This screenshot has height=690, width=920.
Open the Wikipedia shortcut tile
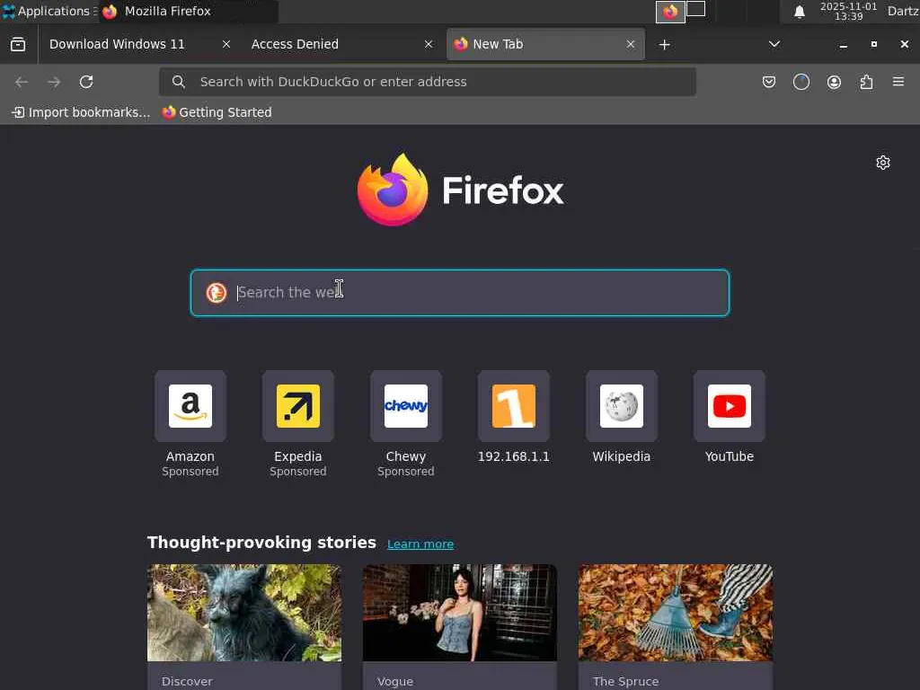click(x=622, y=406)
